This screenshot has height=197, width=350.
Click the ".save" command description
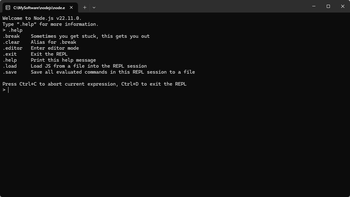pos(113,72)
